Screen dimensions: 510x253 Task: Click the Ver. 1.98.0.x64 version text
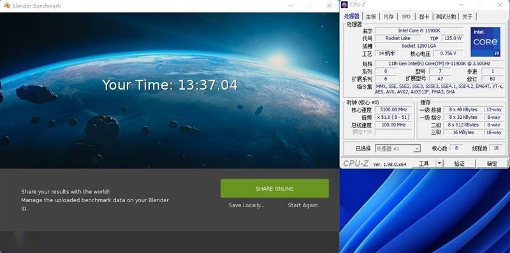click(x=390, y=165)
